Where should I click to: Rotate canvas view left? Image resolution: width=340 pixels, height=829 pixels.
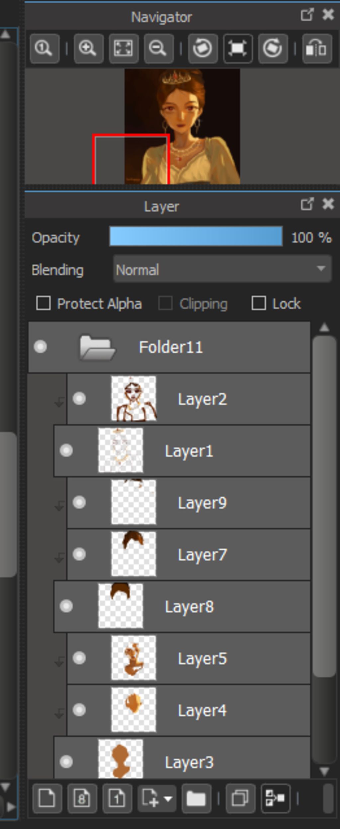[203, 48]
